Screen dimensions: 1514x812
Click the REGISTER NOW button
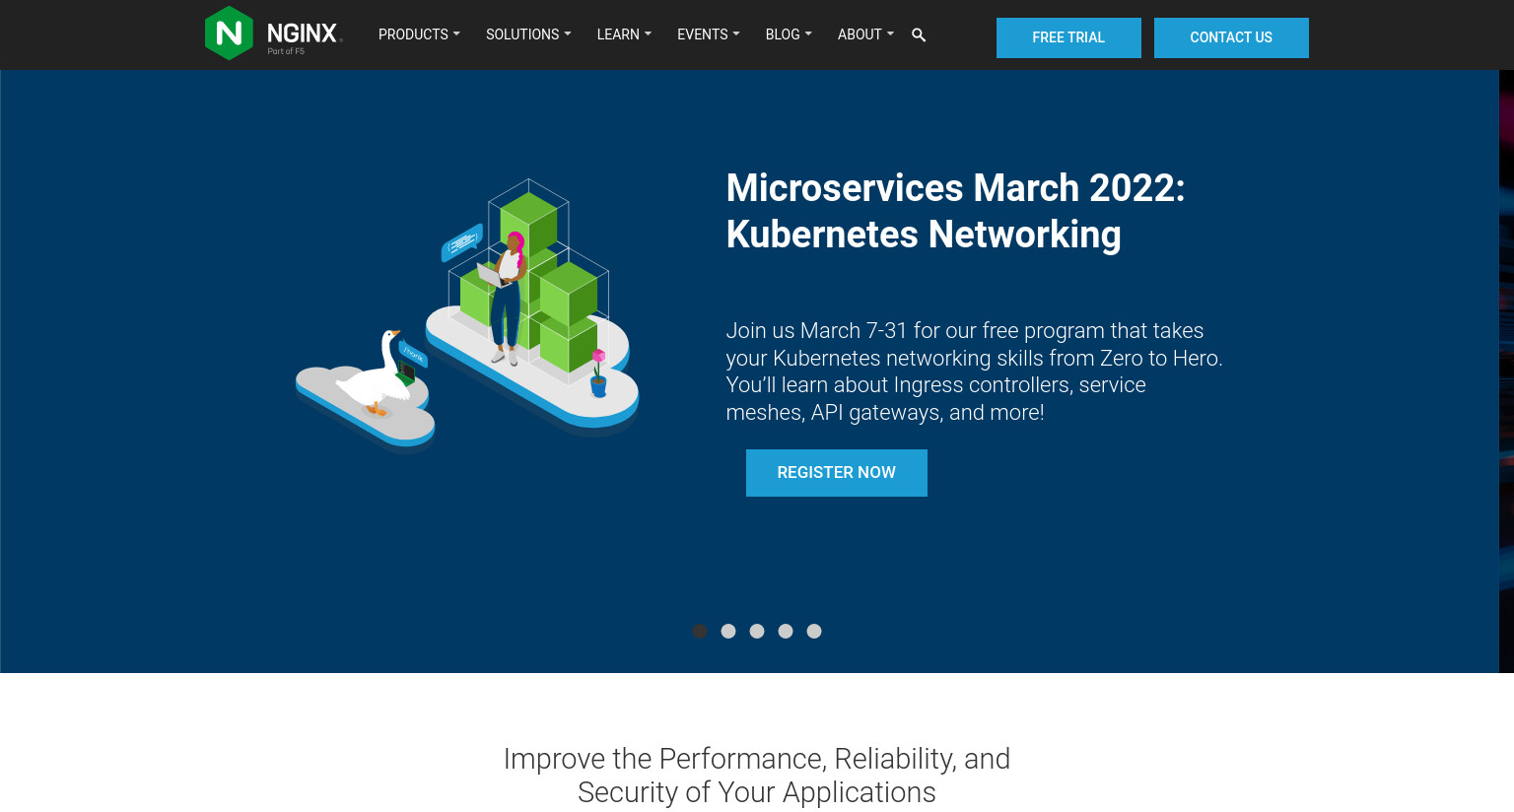837,473
